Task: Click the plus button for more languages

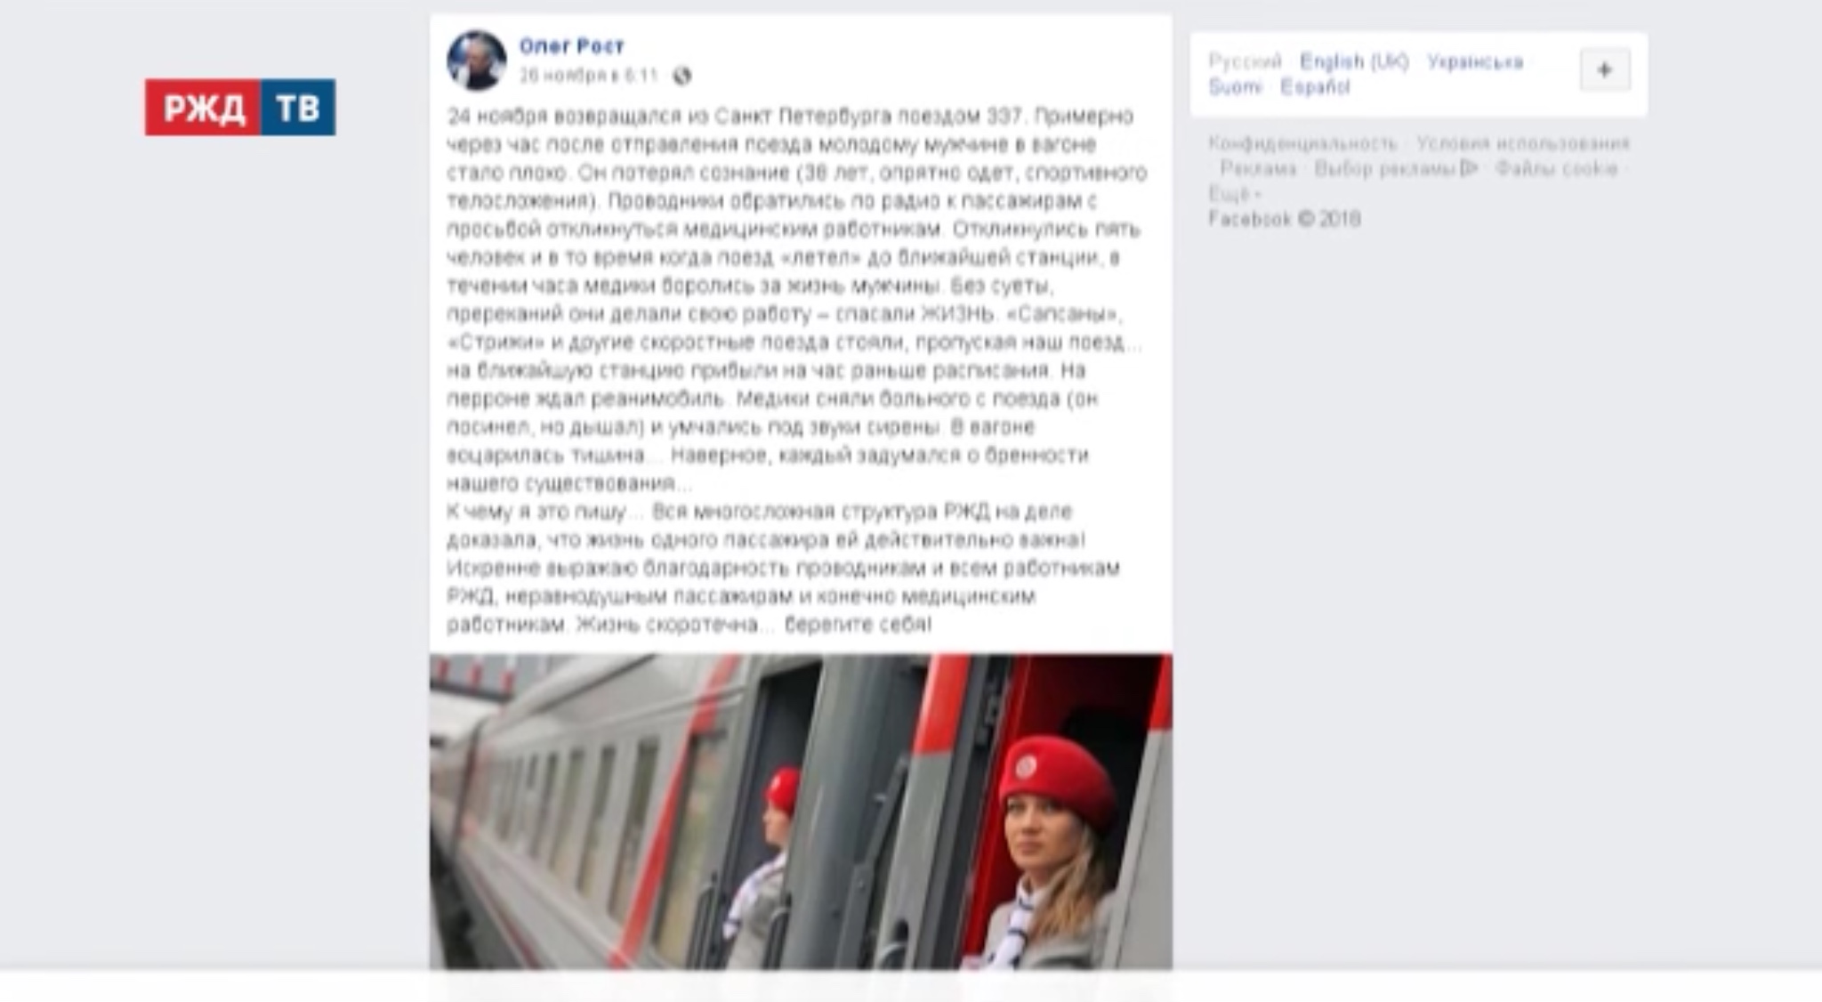Action: [x=1605, y=70]
